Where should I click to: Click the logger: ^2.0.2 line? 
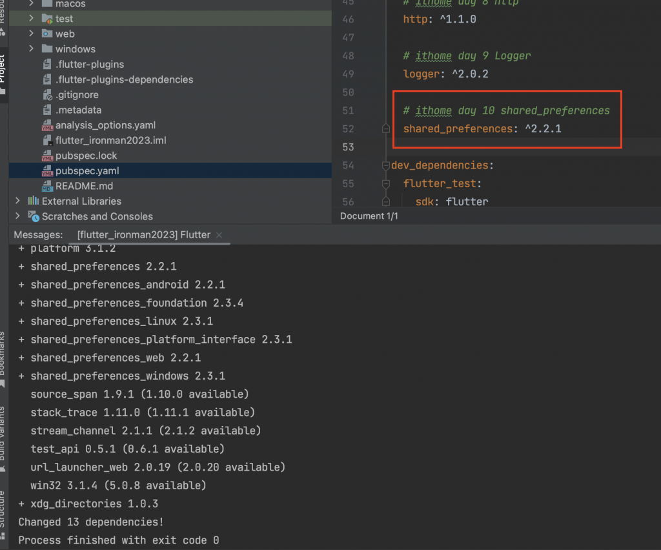(445, 74)
